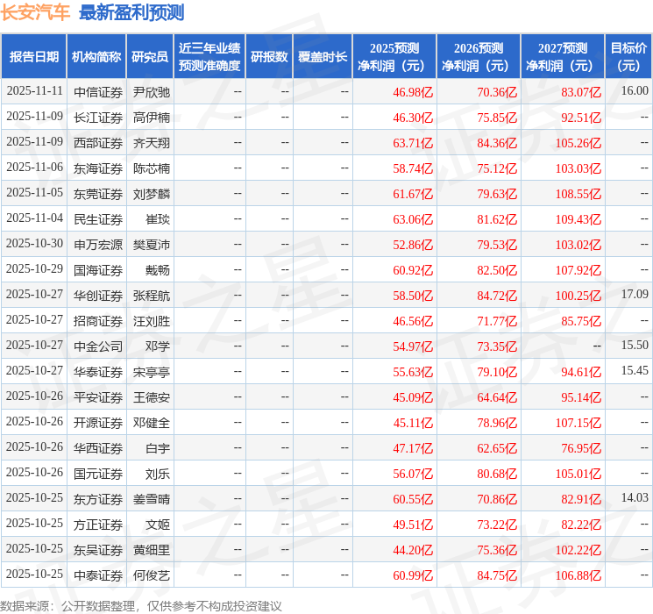The image size is (653, 614).
Task: Click the 长安汽车 title text
Action: [36, 12]
